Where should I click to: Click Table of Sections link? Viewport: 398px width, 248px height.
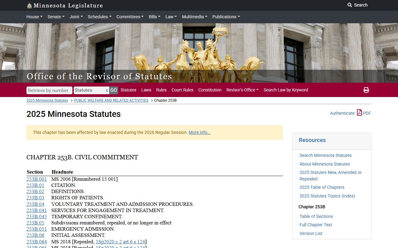[316, 216]
